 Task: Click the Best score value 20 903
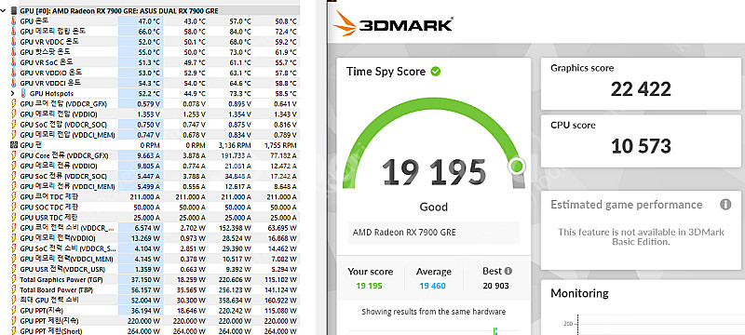pyautogui.click(x=495, y=286)
